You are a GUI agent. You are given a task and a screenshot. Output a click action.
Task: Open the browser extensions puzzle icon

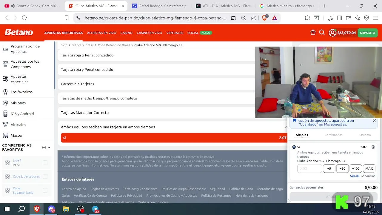coord(307,18)
